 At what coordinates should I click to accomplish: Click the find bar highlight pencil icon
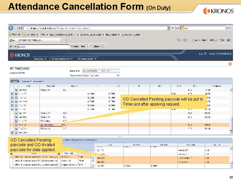tap(89, 47)
